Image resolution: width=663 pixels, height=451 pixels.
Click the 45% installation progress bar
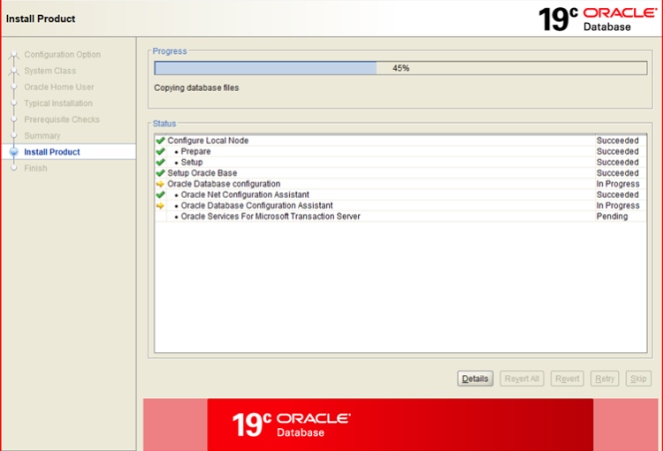click(400, 68)
